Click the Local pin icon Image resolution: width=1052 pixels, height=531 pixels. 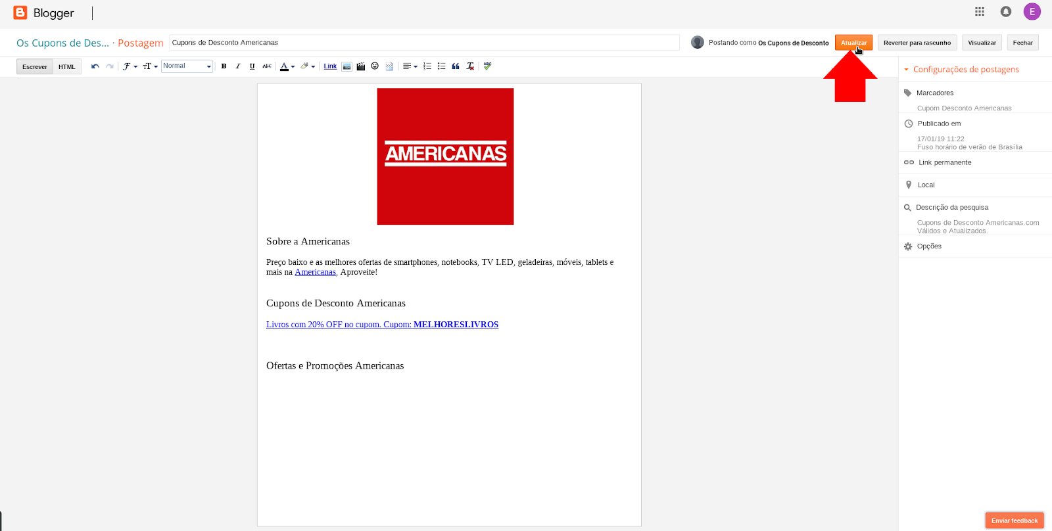click(x=909, y=185)
